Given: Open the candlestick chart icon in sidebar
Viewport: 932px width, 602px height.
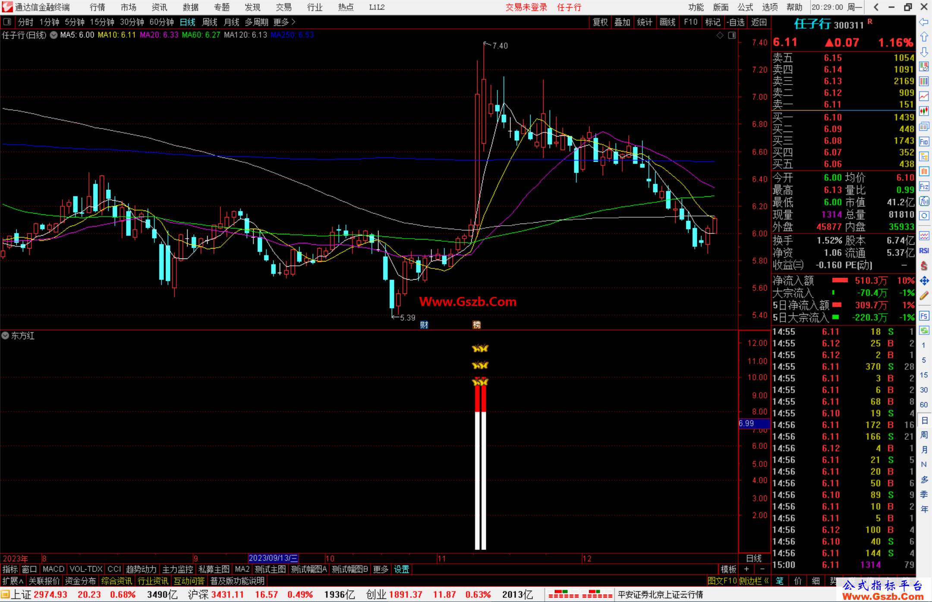Looking at the screenshot, I should (924, 111).
